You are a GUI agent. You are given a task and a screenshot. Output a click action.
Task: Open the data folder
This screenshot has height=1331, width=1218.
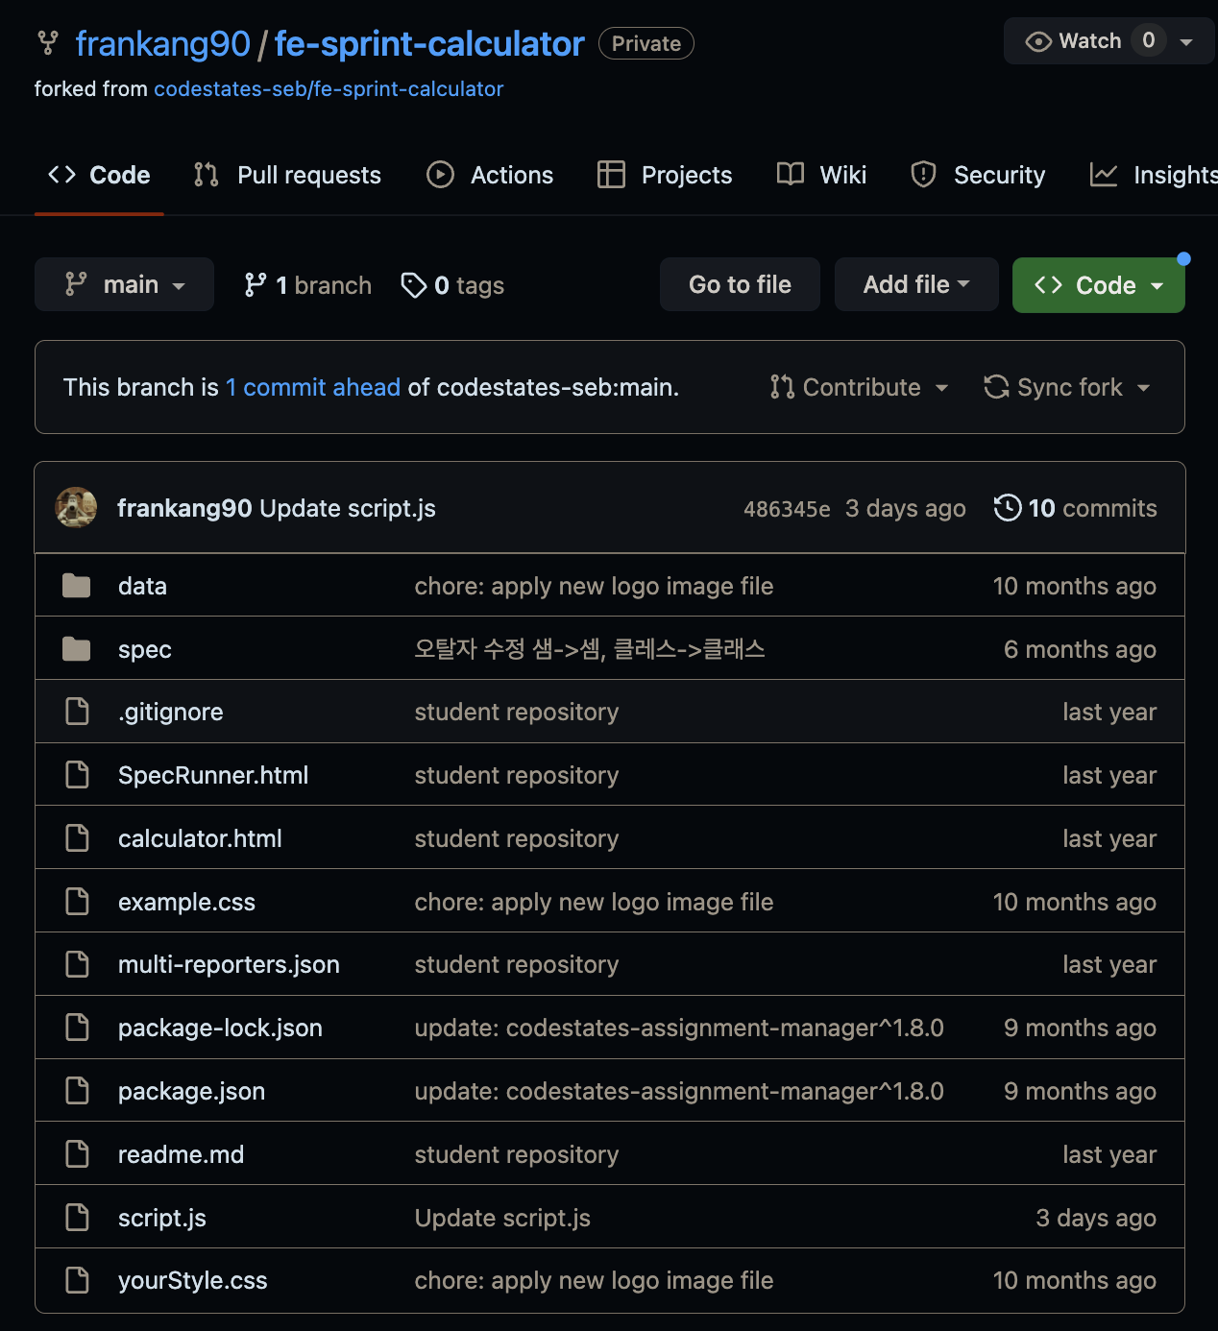[x=142, y=586]
